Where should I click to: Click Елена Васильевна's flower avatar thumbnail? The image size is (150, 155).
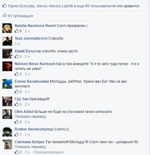[7, 84]
